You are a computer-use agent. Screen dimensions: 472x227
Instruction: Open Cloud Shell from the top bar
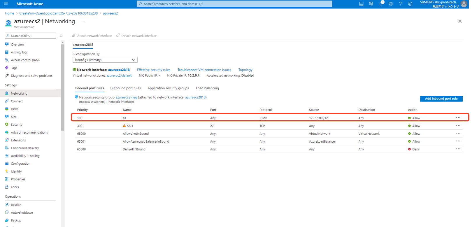(x=361, y=4)
